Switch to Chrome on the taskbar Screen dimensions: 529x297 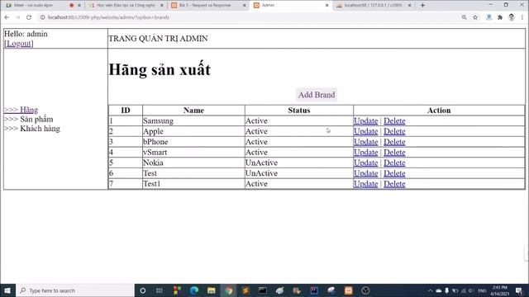[x=229, y=290]
